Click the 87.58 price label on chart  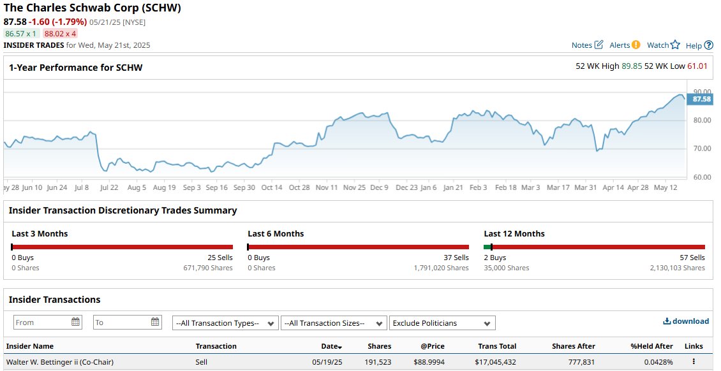pyautogui.click(x=699, y=99)
